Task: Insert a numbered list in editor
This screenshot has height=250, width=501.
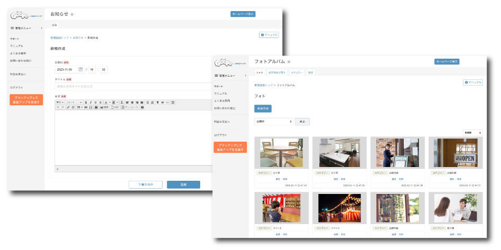Action: click(152, 103)
